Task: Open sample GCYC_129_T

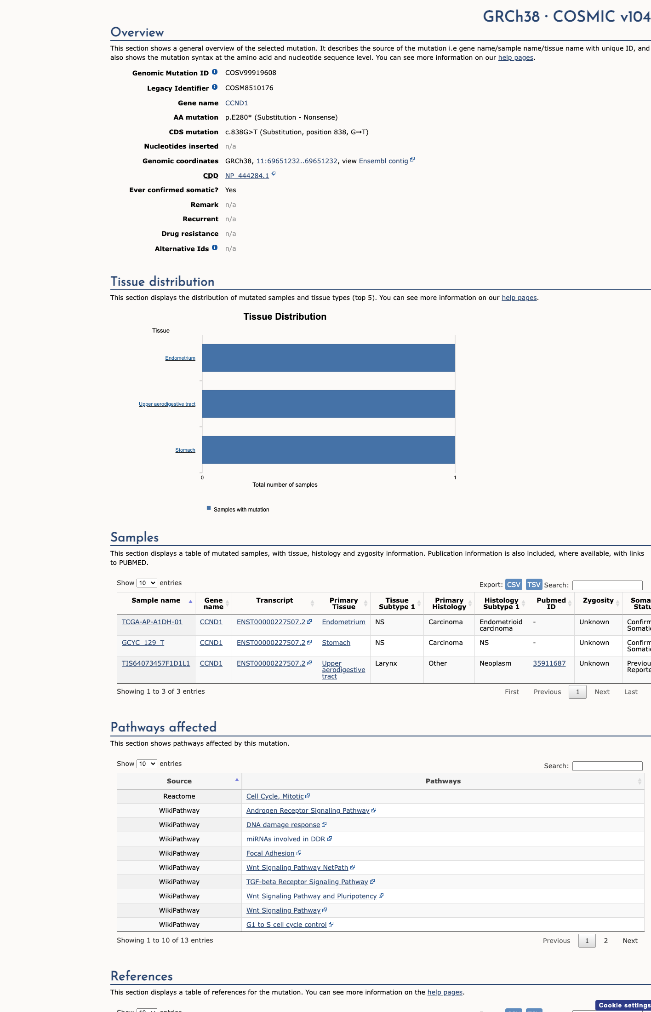Action: tap(143, 643)
